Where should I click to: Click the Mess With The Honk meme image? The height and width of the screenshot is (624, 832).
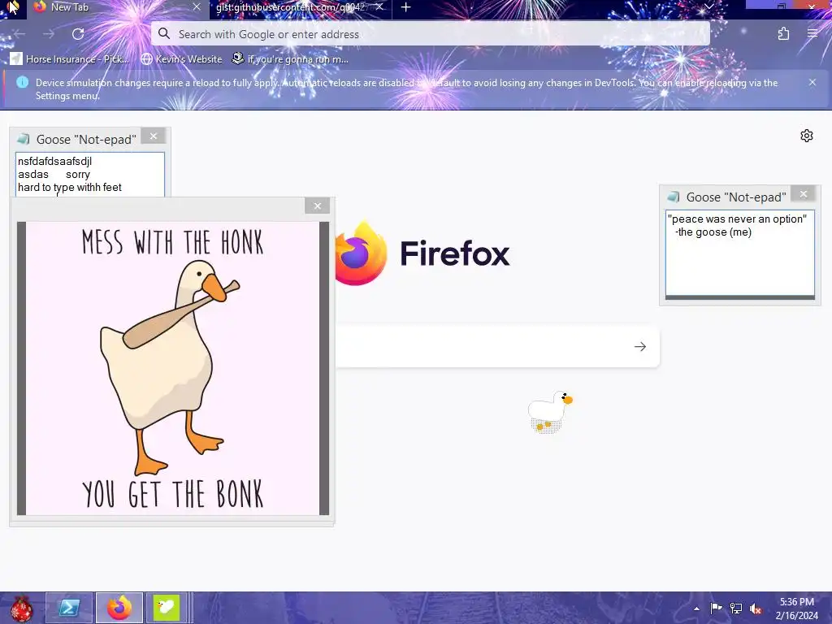[172, 368]
